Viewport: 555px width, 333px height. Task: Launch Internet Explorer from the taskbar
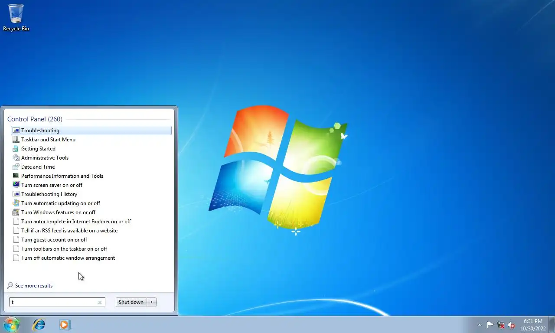(39, 324)
